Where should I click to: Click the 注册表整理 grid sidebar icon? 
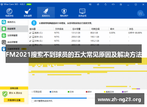click(4, 35)
